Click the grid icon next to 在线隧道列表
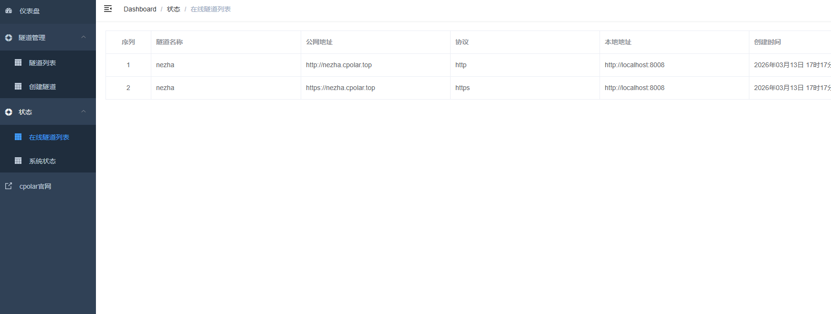The height and width of the screenshot is (314, 831). tap(18, 137)
